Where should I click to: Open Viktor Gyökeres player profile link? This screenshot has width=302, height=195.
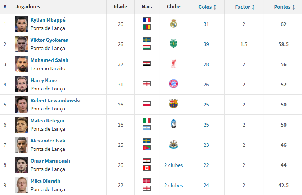coord(49,40)
